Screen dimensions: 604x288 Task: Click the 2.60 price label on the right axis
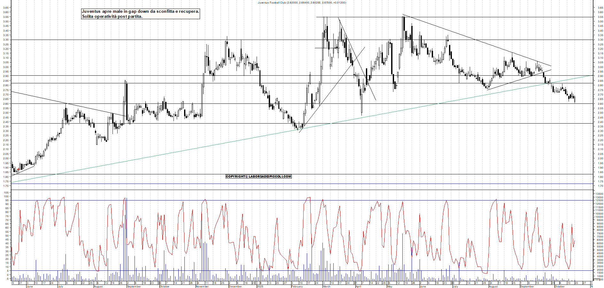coord(600,104)
